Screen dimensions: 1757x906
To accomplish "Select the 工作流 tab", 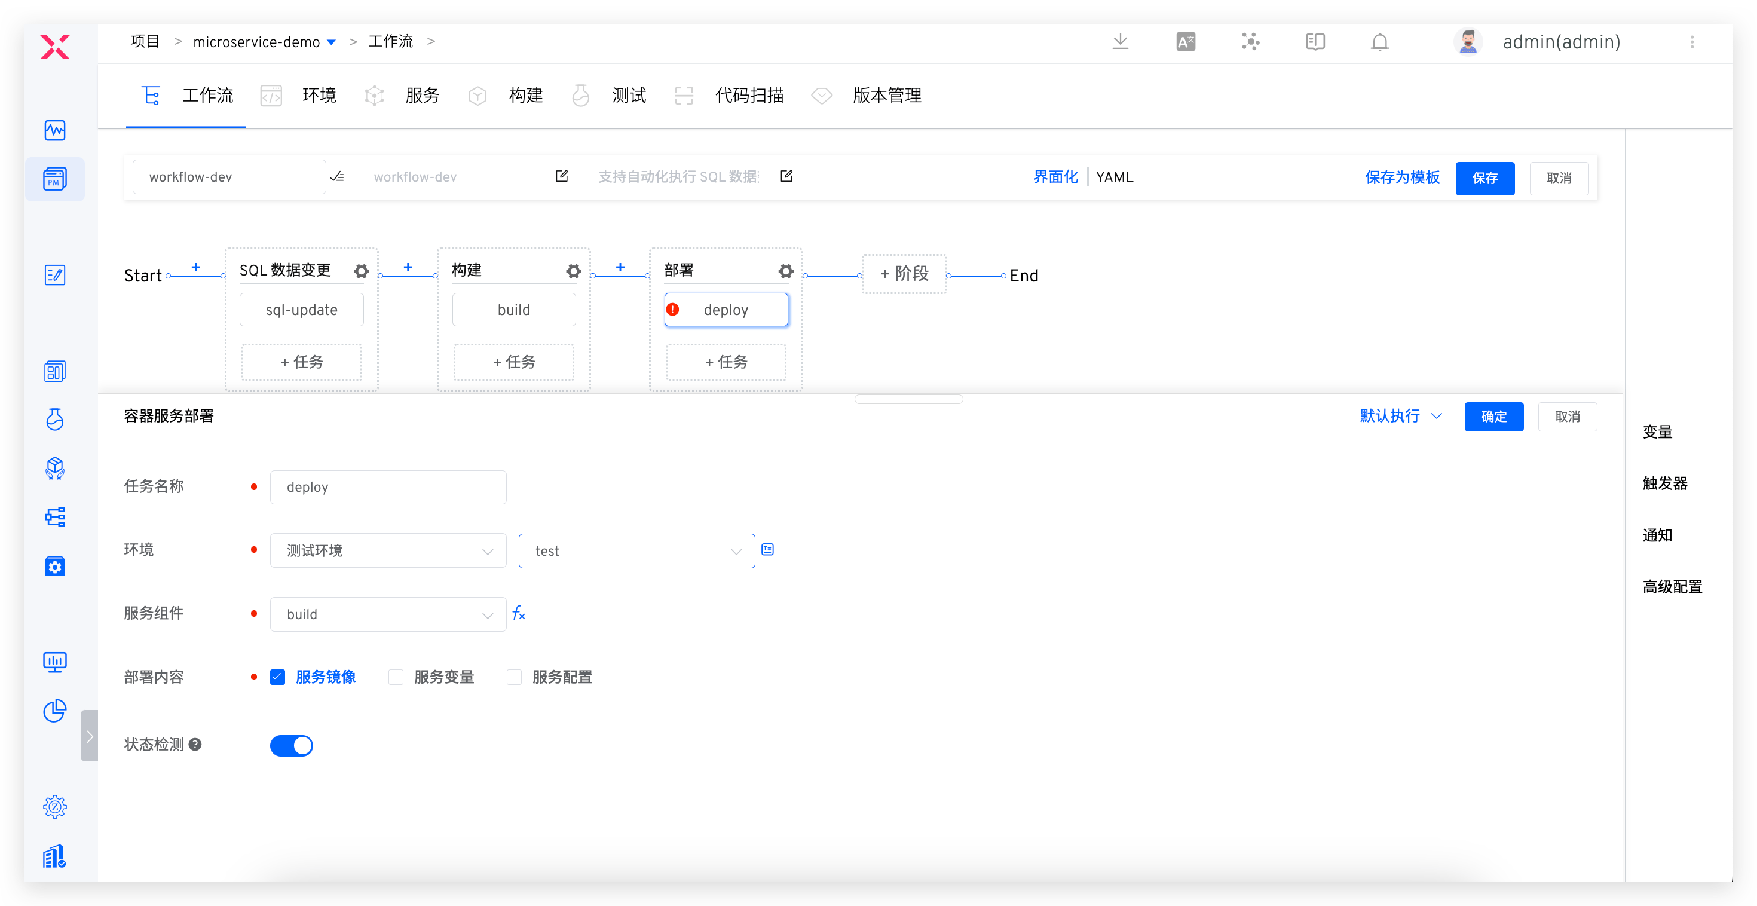I will [x=186, y=95].
